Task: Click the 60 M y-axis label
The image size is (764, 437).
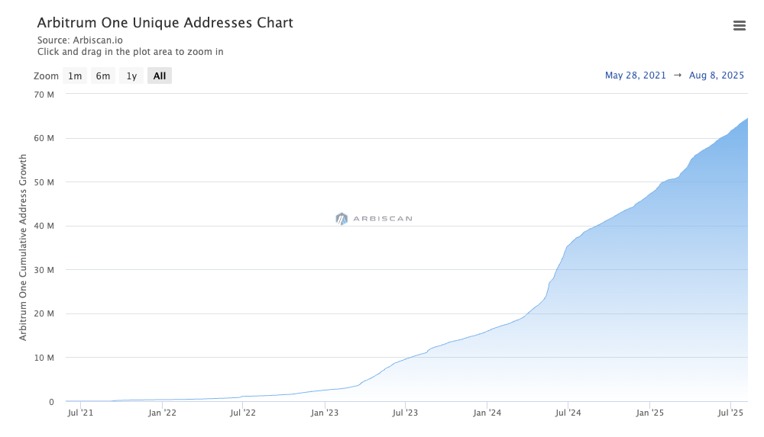Action: tap(44, 138)
